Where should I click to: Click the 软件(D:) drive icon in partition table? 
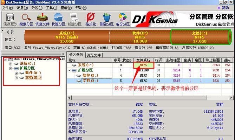[x=79, y=76]
